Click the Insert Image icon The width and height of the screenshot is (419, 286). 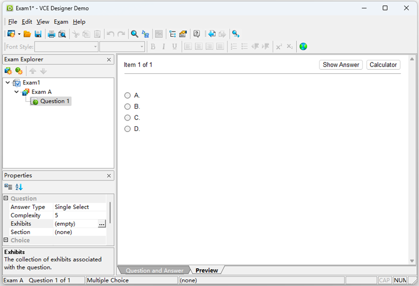[159, 34]
